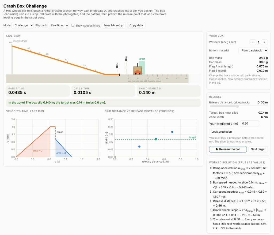This screenshot has height=235, width=274.
Task: Click the data point at L 0.5 m
Action: (x=156, y=139)
